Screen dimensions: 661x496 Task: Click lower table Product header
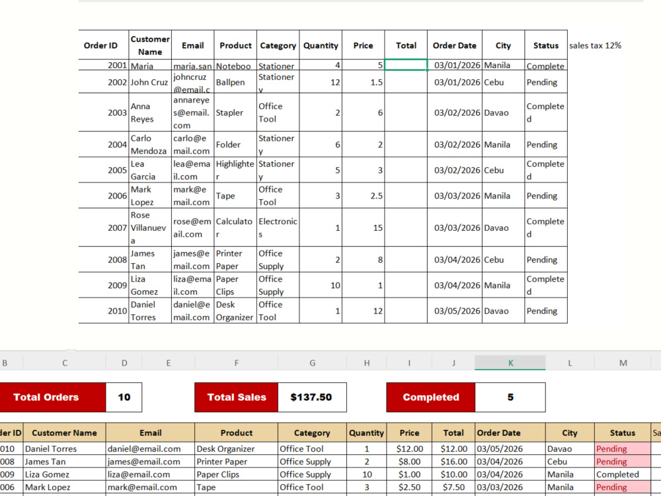237,433
